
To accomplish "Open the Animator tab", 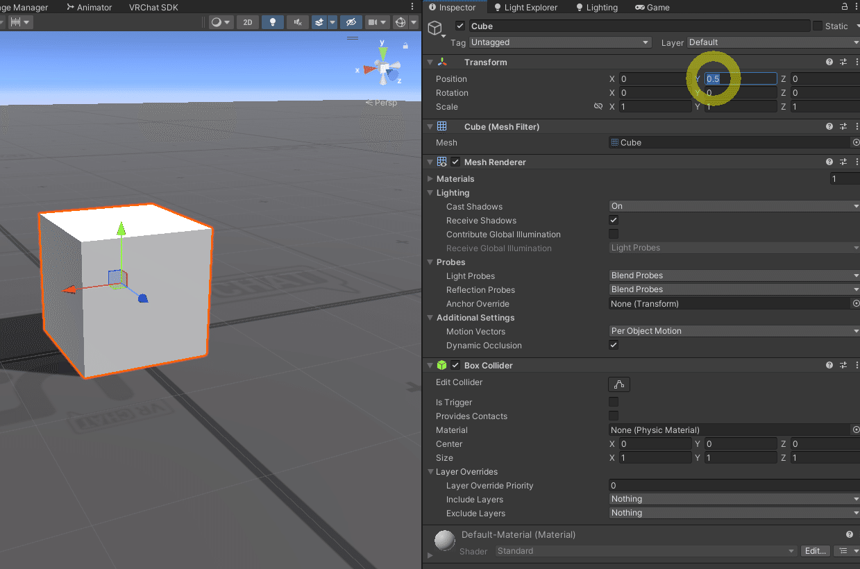I will 89,8.
